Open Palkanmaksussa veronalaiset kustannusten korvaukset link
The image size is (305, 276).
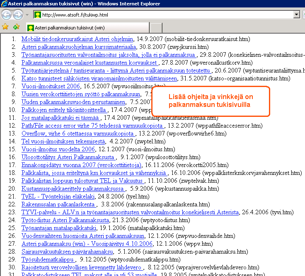click(90, 63)
